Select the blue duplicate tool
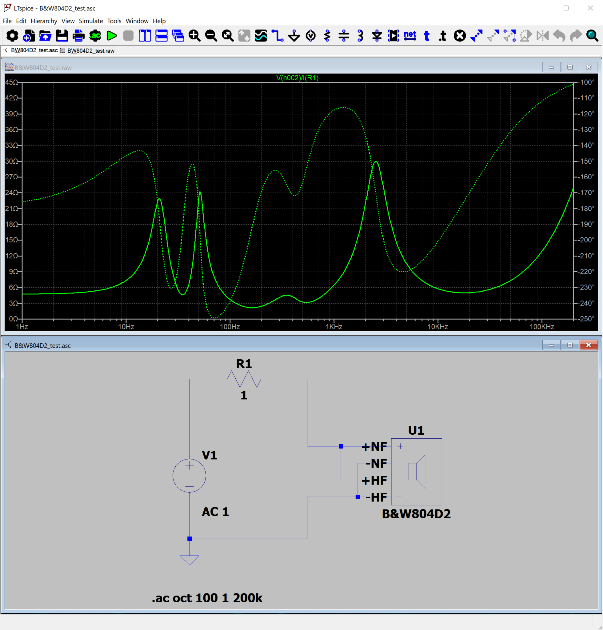The image size is (603, 630). tap(476, 36)
